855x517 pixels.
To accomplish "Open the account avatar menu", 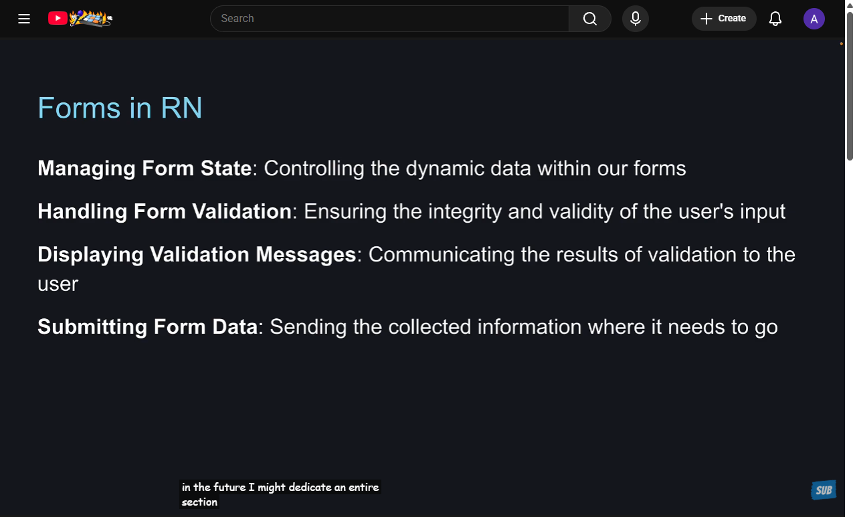I will pyautogui.click(x=814, y=19).
